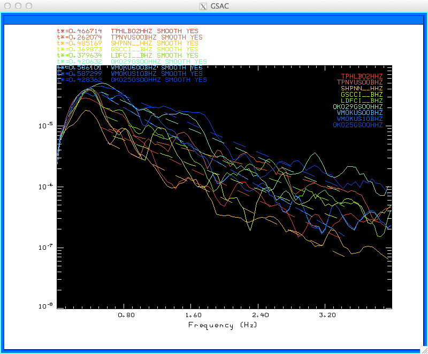Select TPHLB02HHZ label in right legend
This screenshot has width=428, height=354.
pos(362,76)
